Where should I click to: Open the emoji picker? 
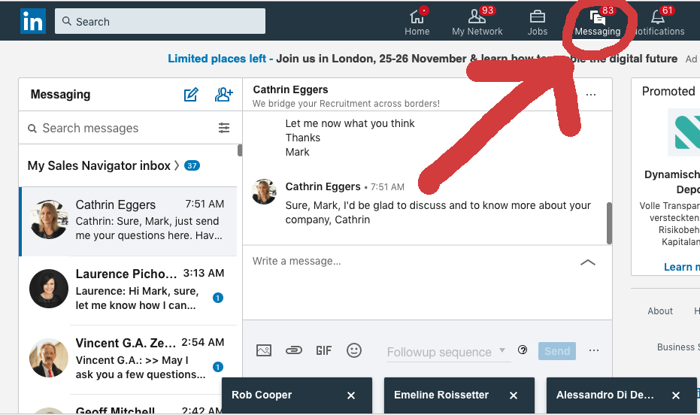(354, 350)
